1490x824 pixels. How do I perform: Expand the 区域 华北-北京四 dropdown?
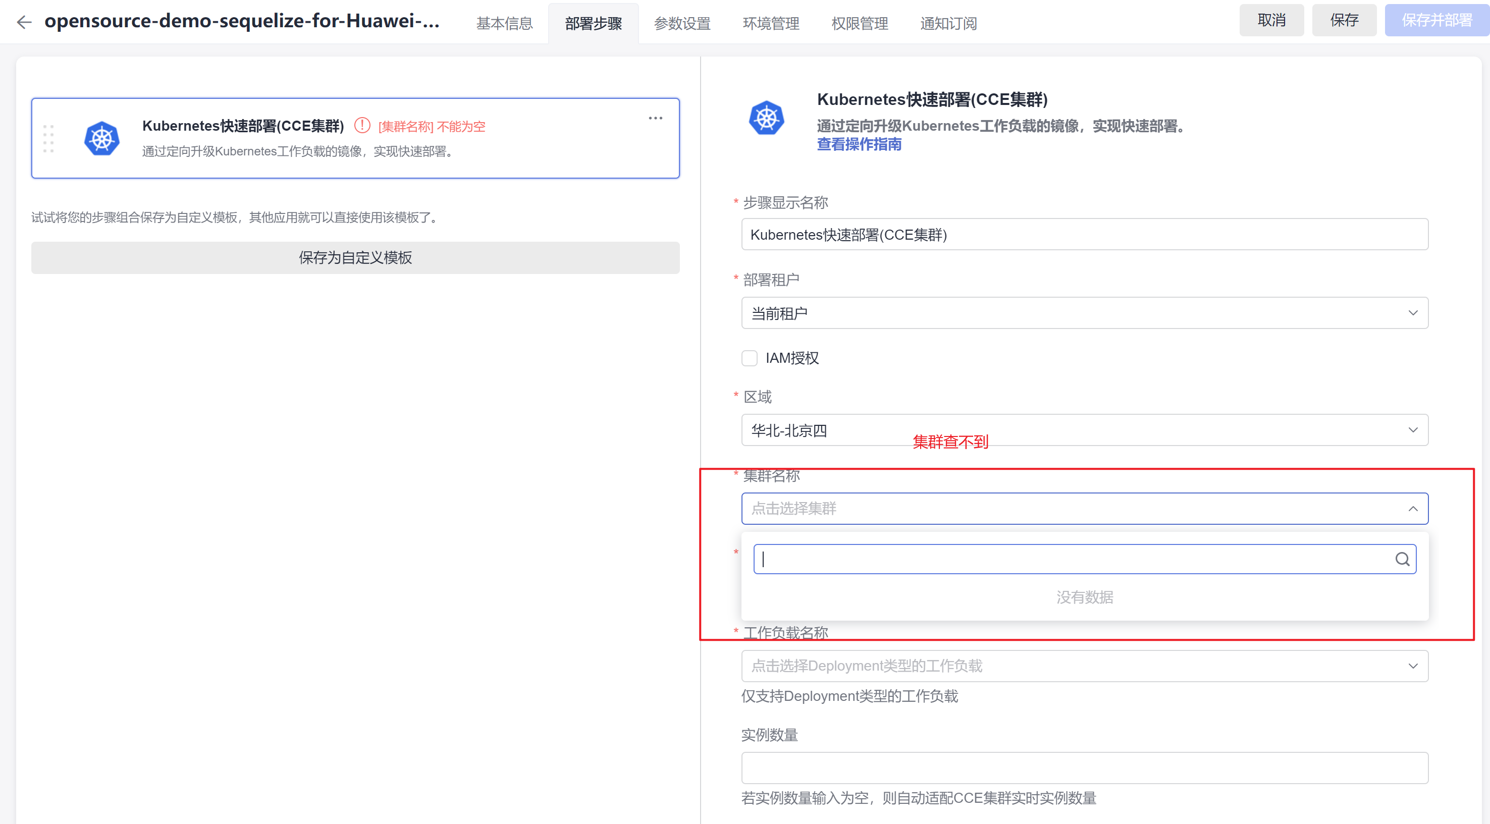point(1085,429)
